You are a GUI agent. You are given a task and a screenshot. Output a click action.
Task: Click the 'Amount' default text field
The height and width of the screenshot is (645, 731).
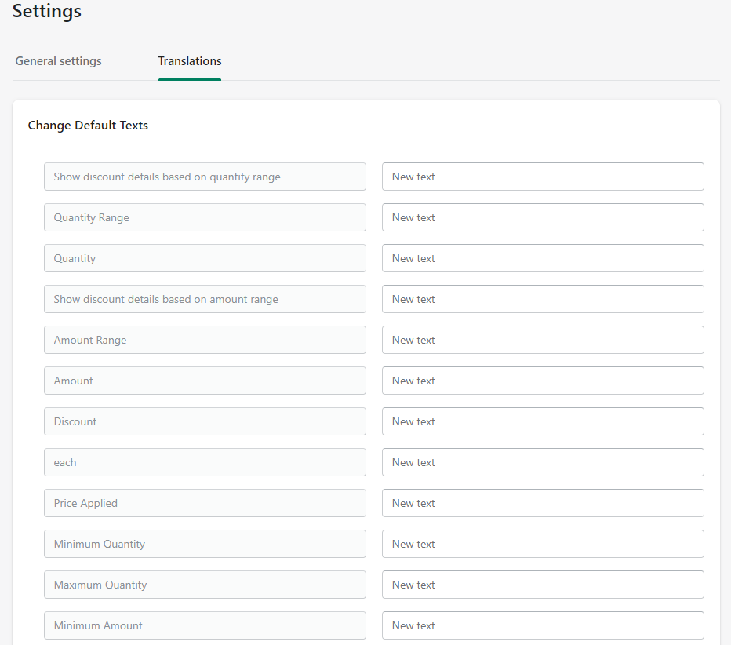pos(205,381)
